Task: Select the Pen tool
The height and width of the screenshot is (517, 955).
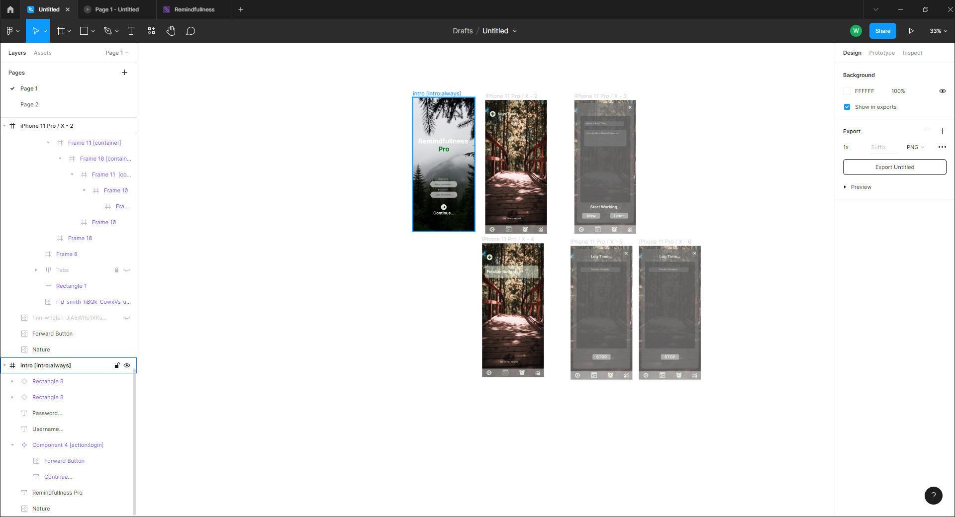Action: [x=107, y=31]
